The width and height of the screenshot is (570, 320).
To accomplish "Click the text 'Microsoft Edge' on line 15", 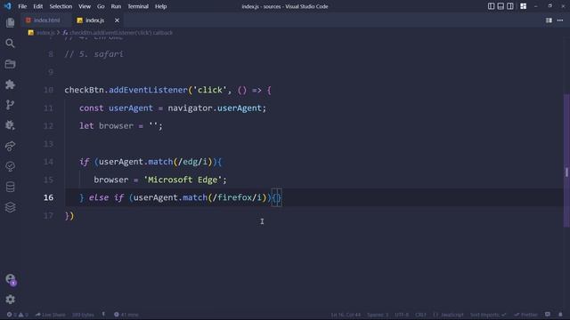I will click(x=183, y=180).
